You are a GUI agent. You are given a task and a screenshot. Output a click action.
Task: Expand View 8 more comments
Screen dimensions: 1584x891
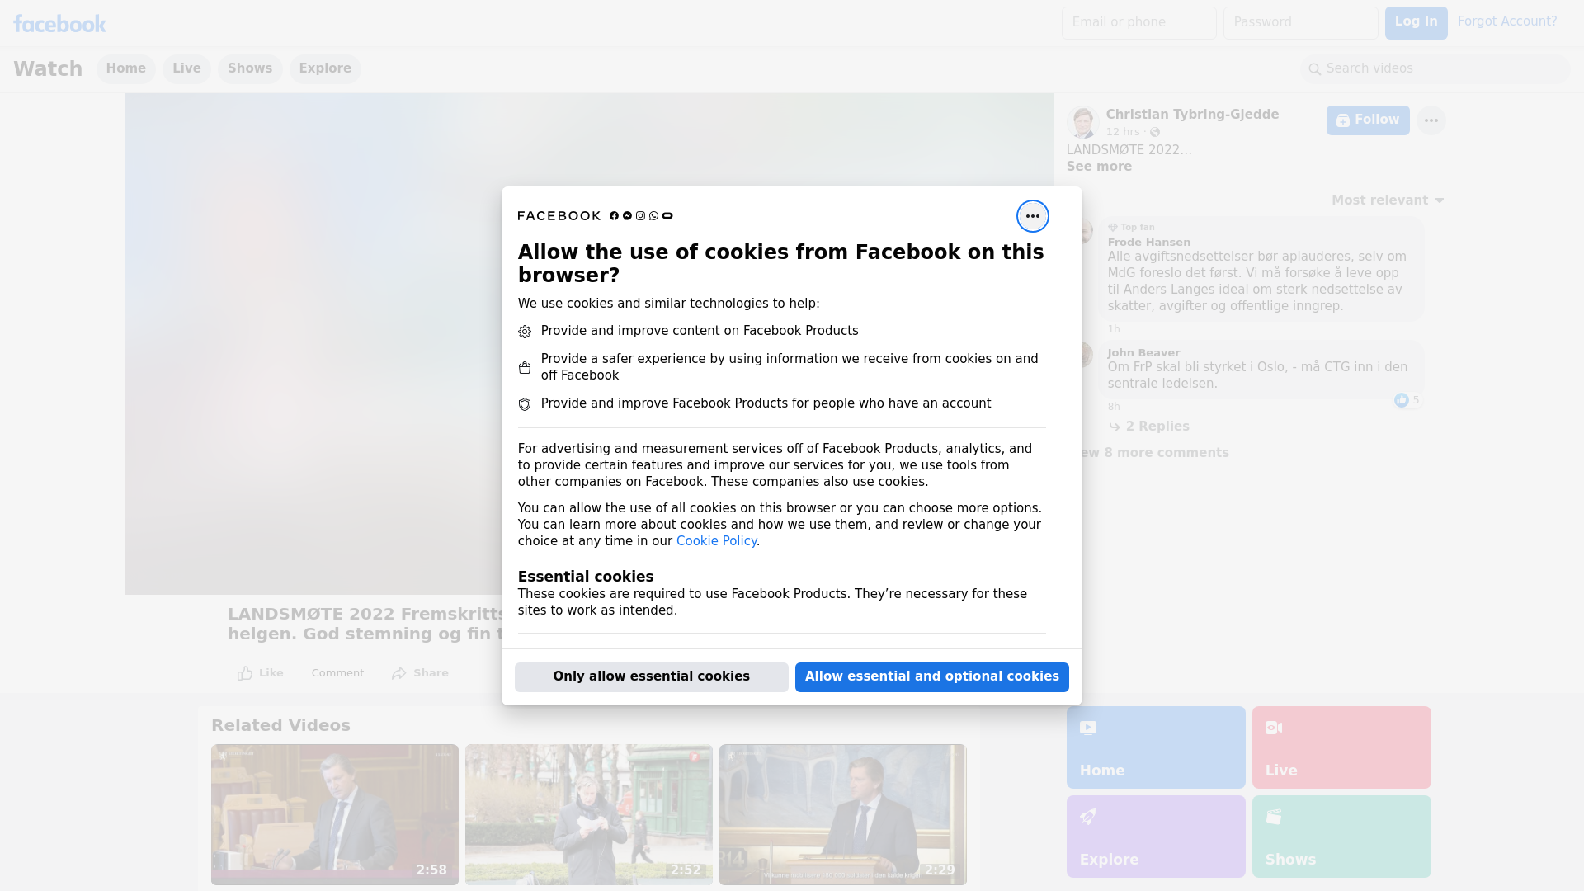click(x=1153, y=453)
